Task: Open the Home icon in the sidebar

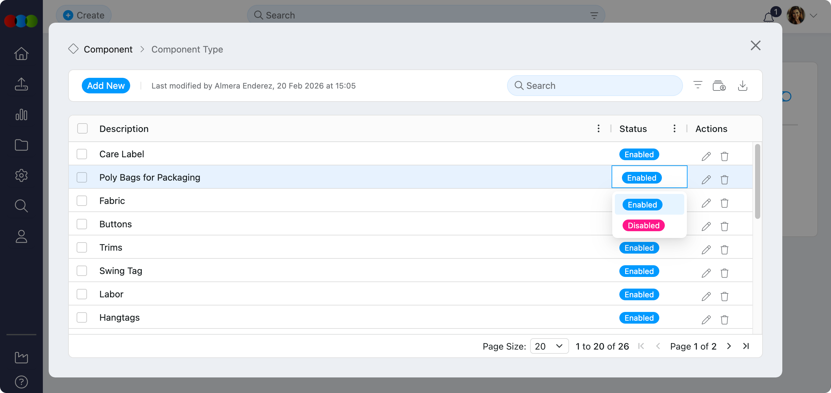Action: tap(21, 53)
